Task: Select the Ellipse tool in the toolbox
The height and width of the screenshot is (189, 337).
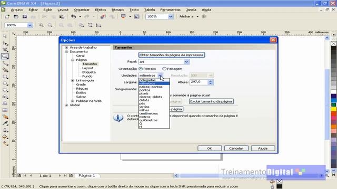Action: point(5,83)
